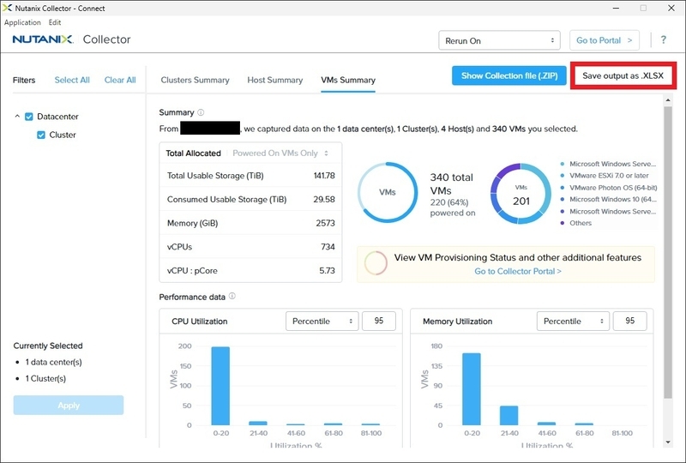Click 1 data center(s) in Currently Selected
The height and width of the screenshot is (463, 686).
coord(53,362)
